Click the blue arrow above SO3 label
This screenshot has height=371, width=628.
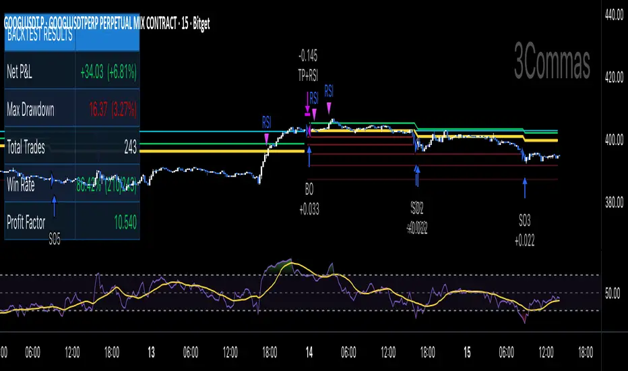(x=525, y=188)
